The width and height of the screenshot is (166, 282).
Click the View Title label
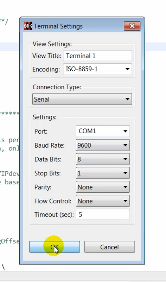(47, 56)
